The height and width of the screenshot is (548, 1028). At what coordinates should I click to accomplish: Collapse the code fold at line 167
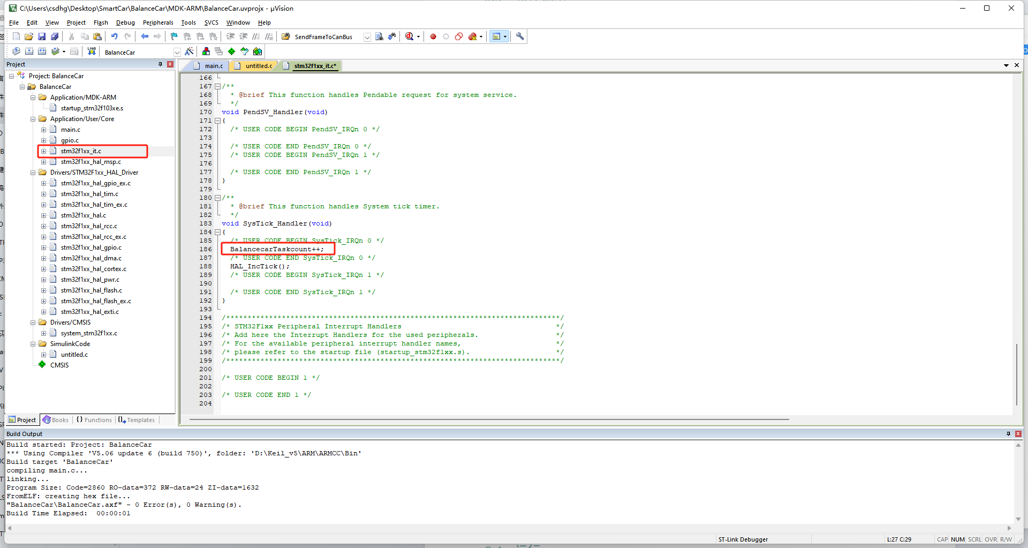[217, 86]
